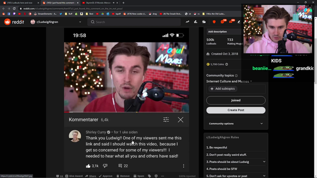
Task: Open the All bar-chart icon
Action: [196, 22]
